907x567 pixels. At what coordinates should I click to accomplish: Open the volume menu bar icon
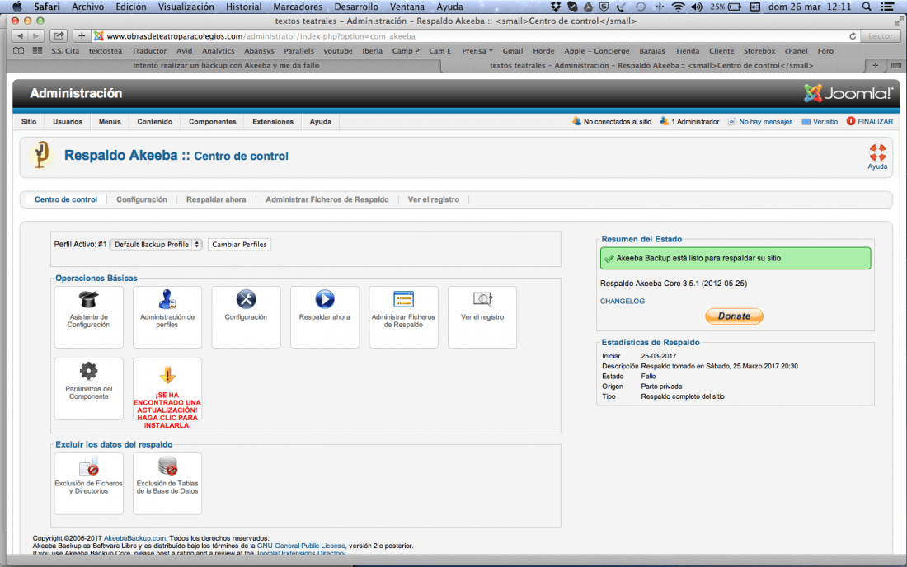697,7
